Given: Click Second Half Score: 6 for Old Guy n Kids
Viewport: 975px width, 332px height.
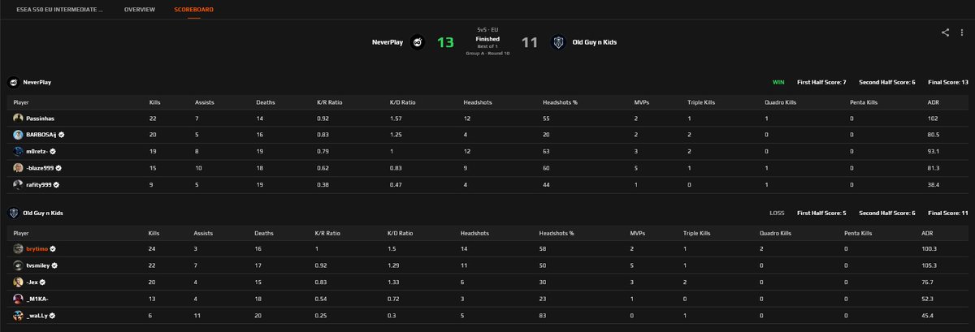Looking at the screenshot, I should click(x=887, y=213).
